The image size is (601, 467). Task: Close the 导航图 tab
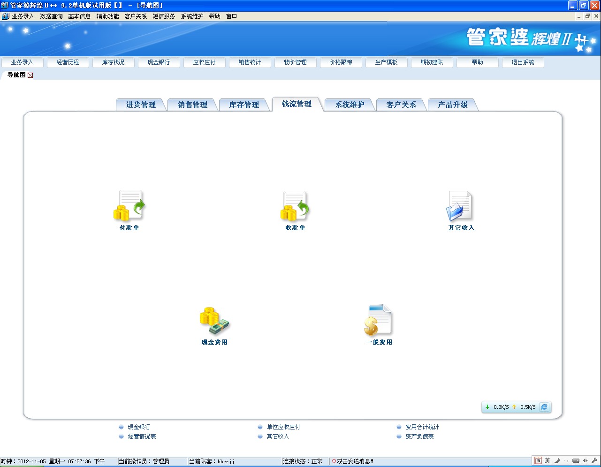point(30,75)
